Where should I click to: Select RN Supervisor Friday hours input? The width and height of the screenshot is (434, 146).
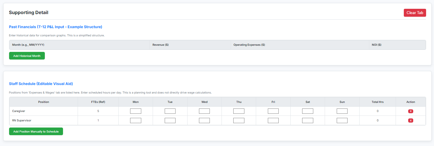tap(273, 120)
